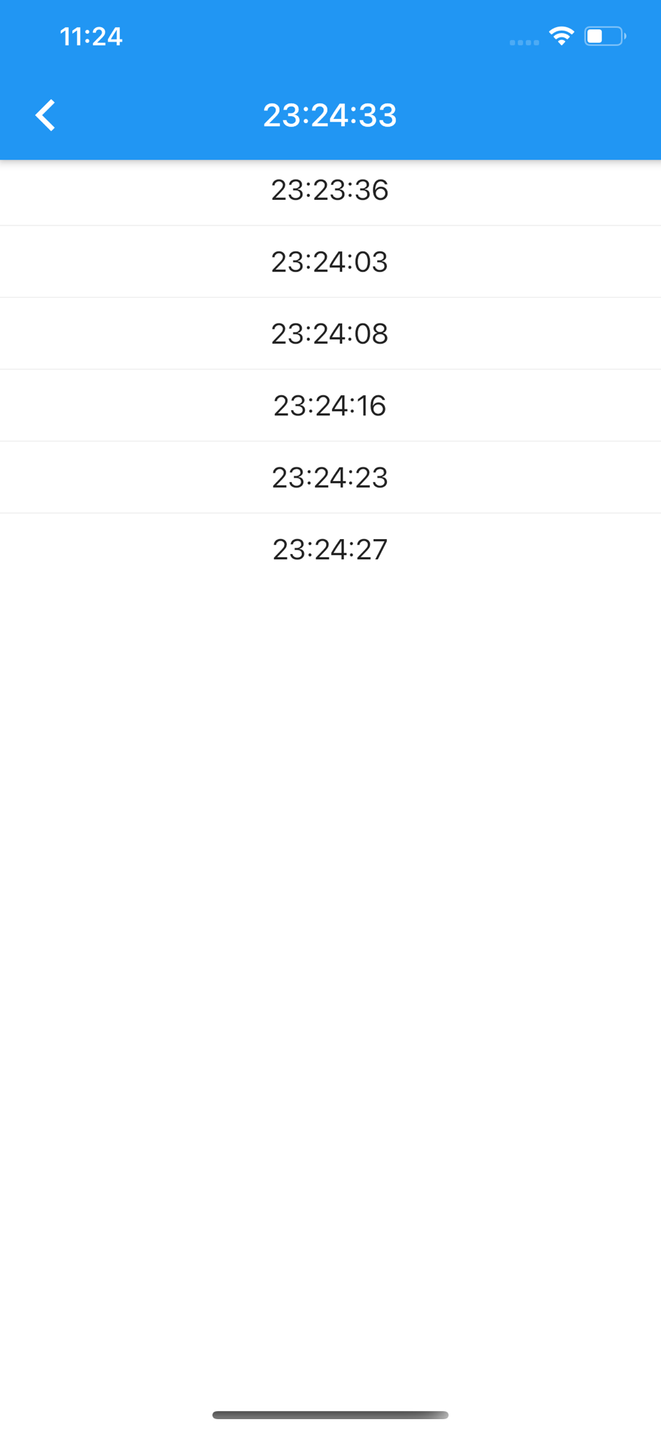Go back using the header chevron arrow
This screenshot has width=661, height=1432.
pyautogui.click(x=46, y=115)
